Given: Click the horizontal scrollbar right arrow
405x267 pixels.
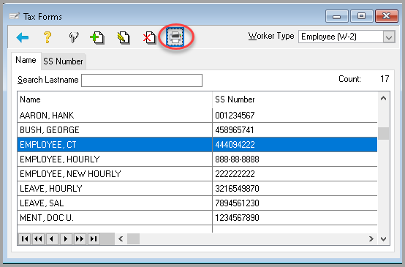Looking at the screenshot, I should click(371, 238).
